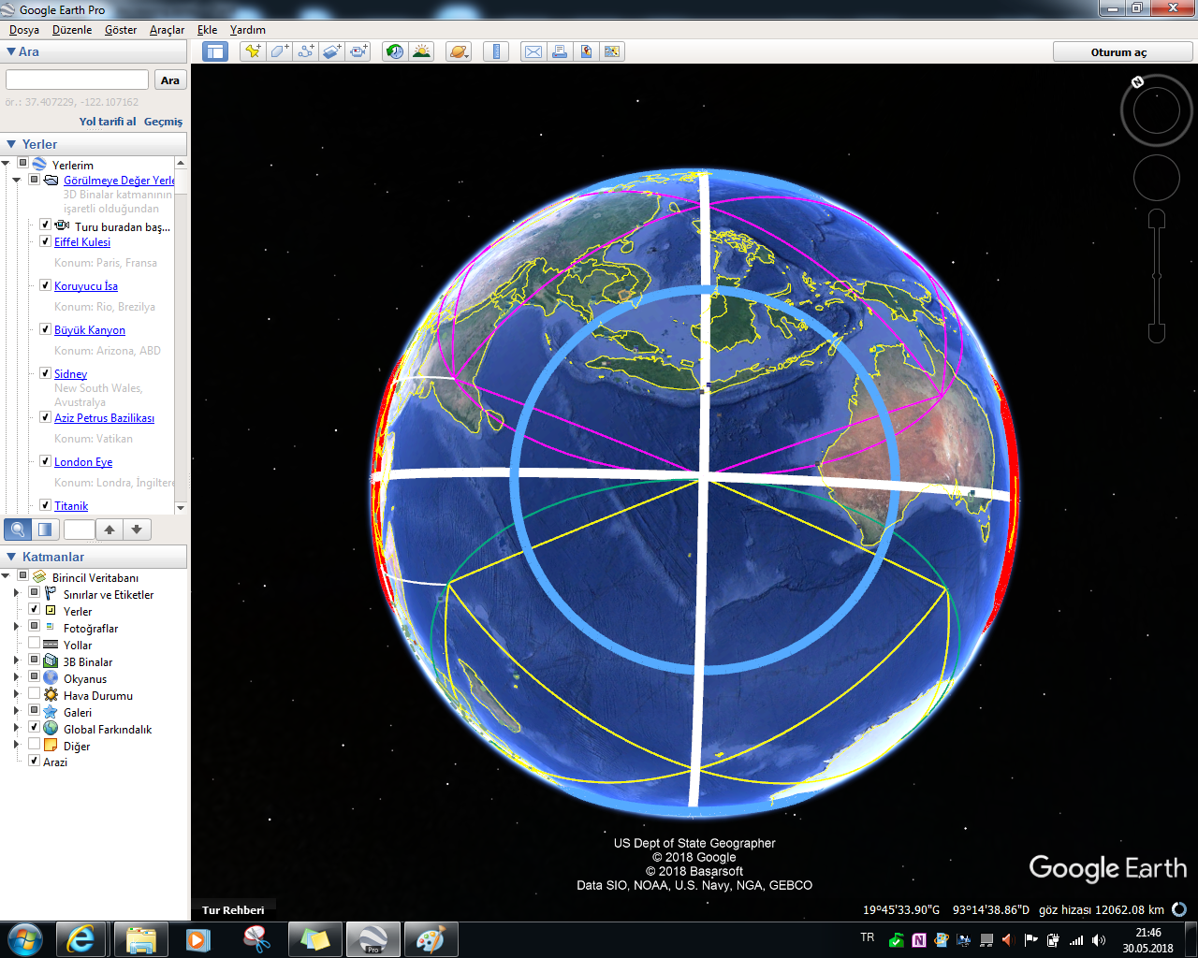This screenshot has width=1198, height=958.
Task: Show the ruler tool
Action: (x=496, y=51)
